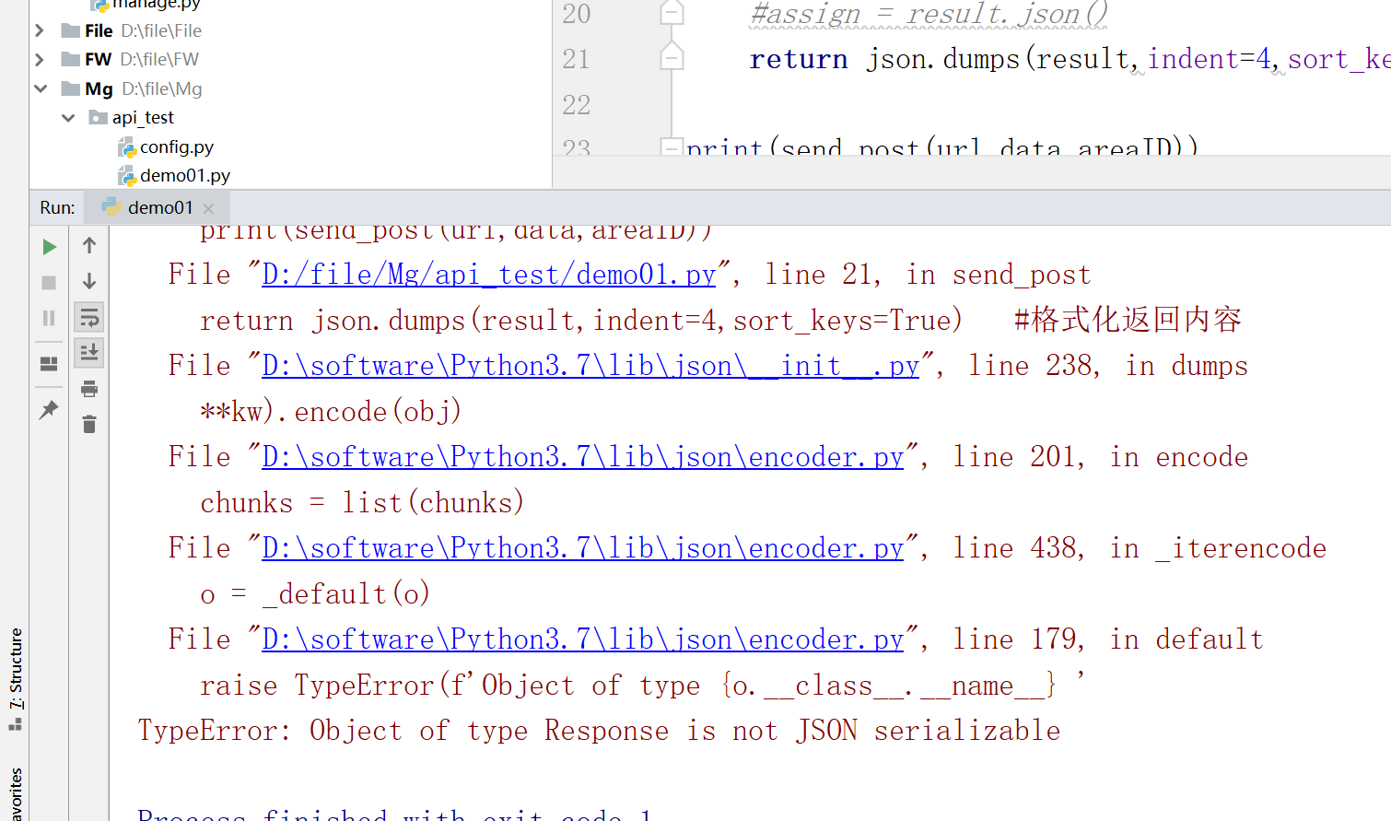
Task: Stop the running process
Action: 49,282
